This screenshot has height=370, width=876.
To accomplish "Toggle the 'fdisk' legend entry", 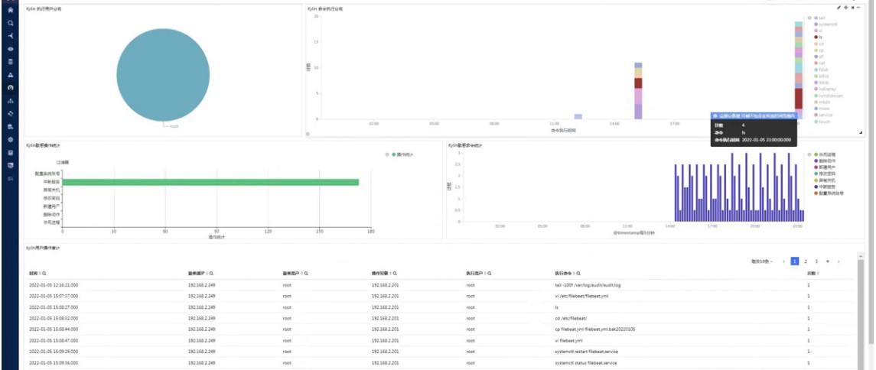I will [822, 70].
